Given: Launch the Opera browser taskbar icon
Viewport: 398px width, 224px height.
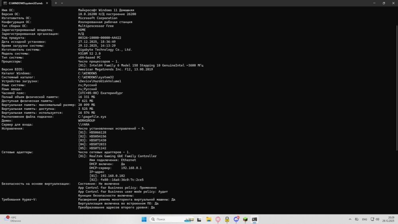Looking at the screenshot, I should [x=218, y=219].
